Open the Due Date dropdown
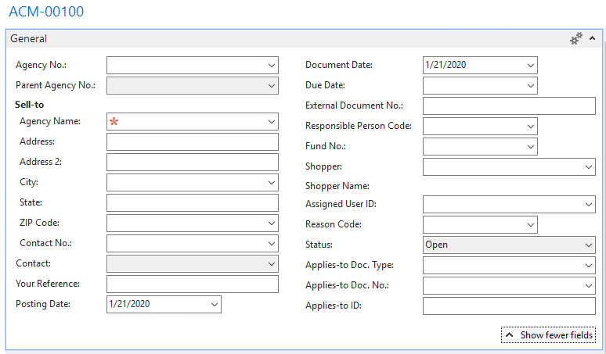The width and height of the screenshot is (606, 354). coord(531,85)
